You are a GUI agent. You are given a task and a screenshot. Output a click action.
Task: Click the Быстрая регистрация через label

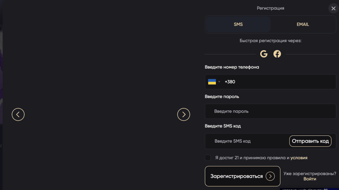(270, 41)
